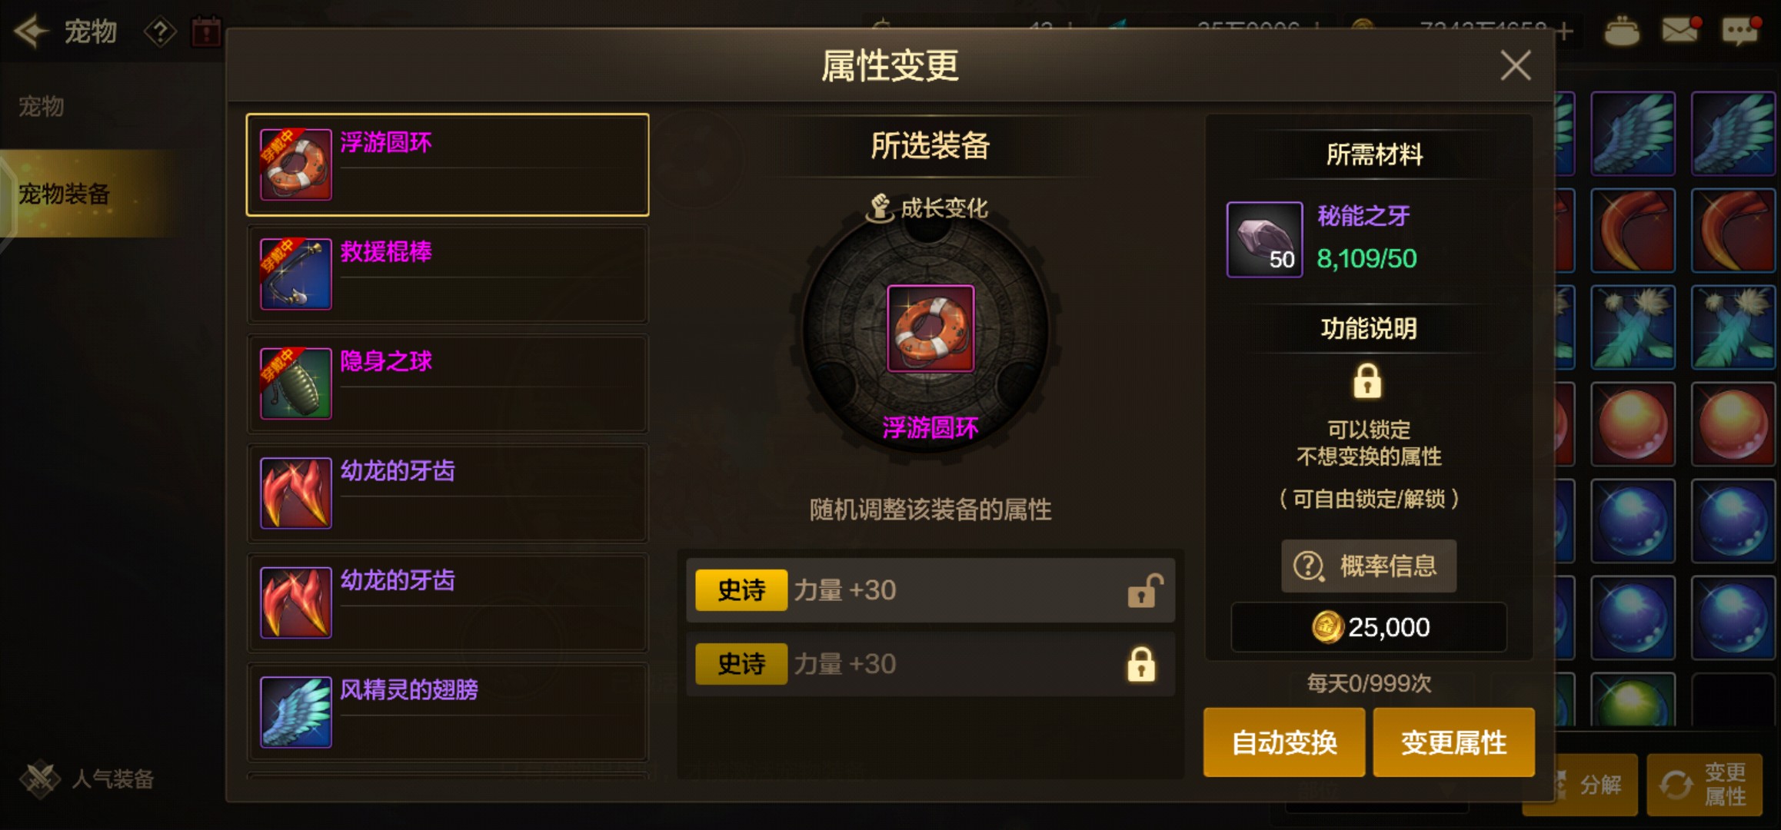
Task: Open 概率信息 probability info
Action: (1369, 566)
